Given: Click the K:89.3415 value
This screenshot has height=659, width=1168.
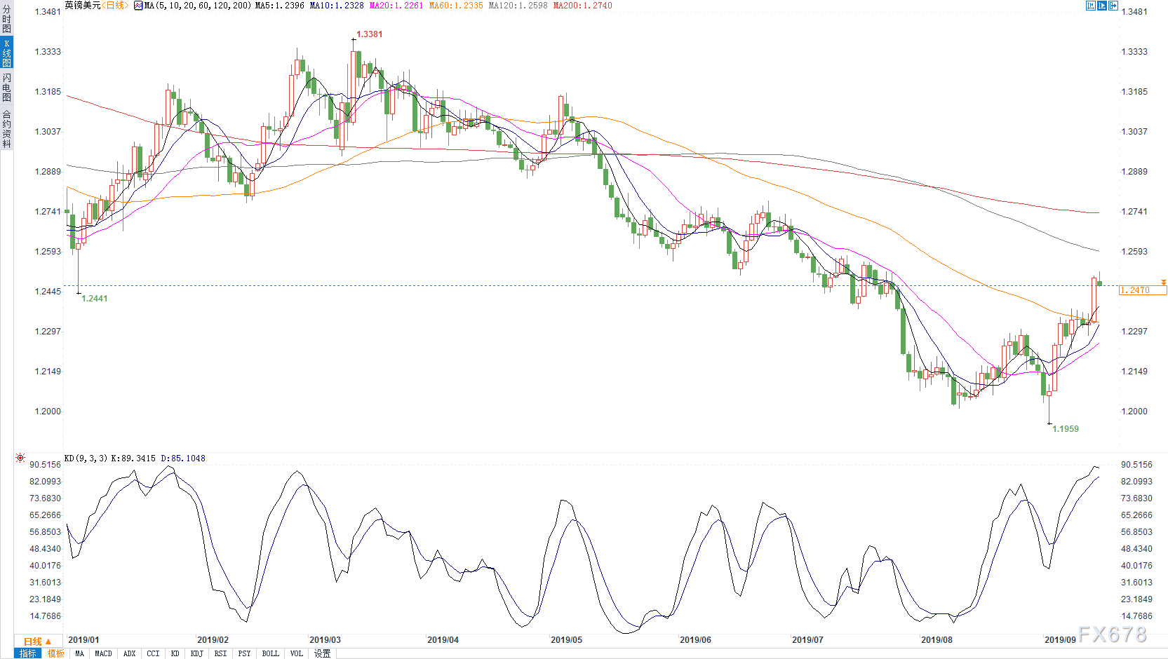Looking at the screenshot, I should pyautogui.click(x=133, y=458).
